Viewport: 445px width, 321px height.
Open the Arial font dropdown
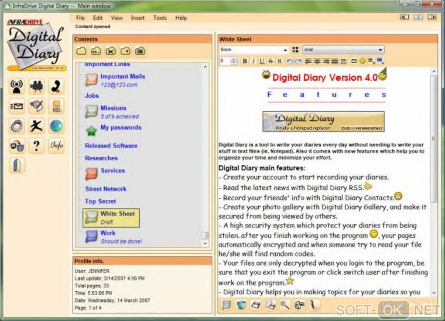[x=343, y=50]
